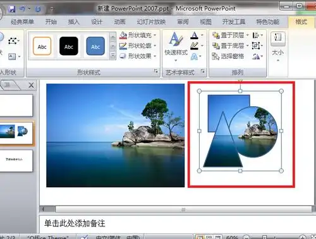This screenshot has height=239, width=316.
Task: Open the 形状效果 dropdown arrow
Action: point(155,56)
